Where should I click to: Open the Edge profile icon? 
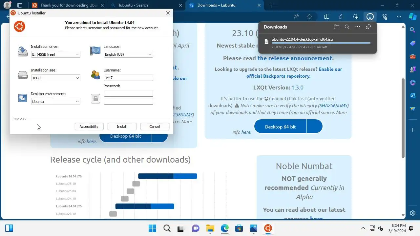coord(7,5)
